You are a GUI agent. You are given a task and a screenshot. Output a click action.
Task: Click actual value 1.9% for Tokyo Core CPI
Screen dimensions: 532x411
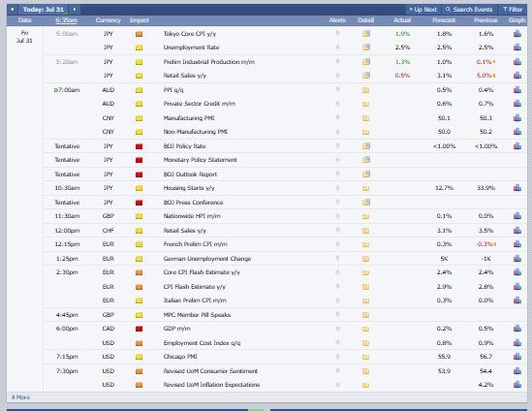[x=402, y=34]
